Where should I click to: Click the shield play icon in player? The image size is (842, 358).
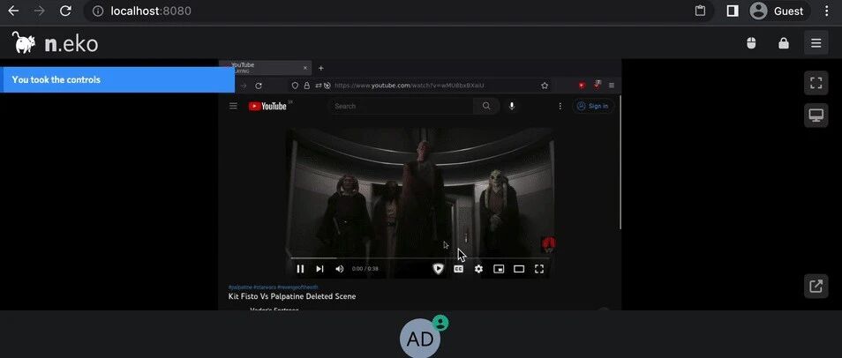(438, 269)
